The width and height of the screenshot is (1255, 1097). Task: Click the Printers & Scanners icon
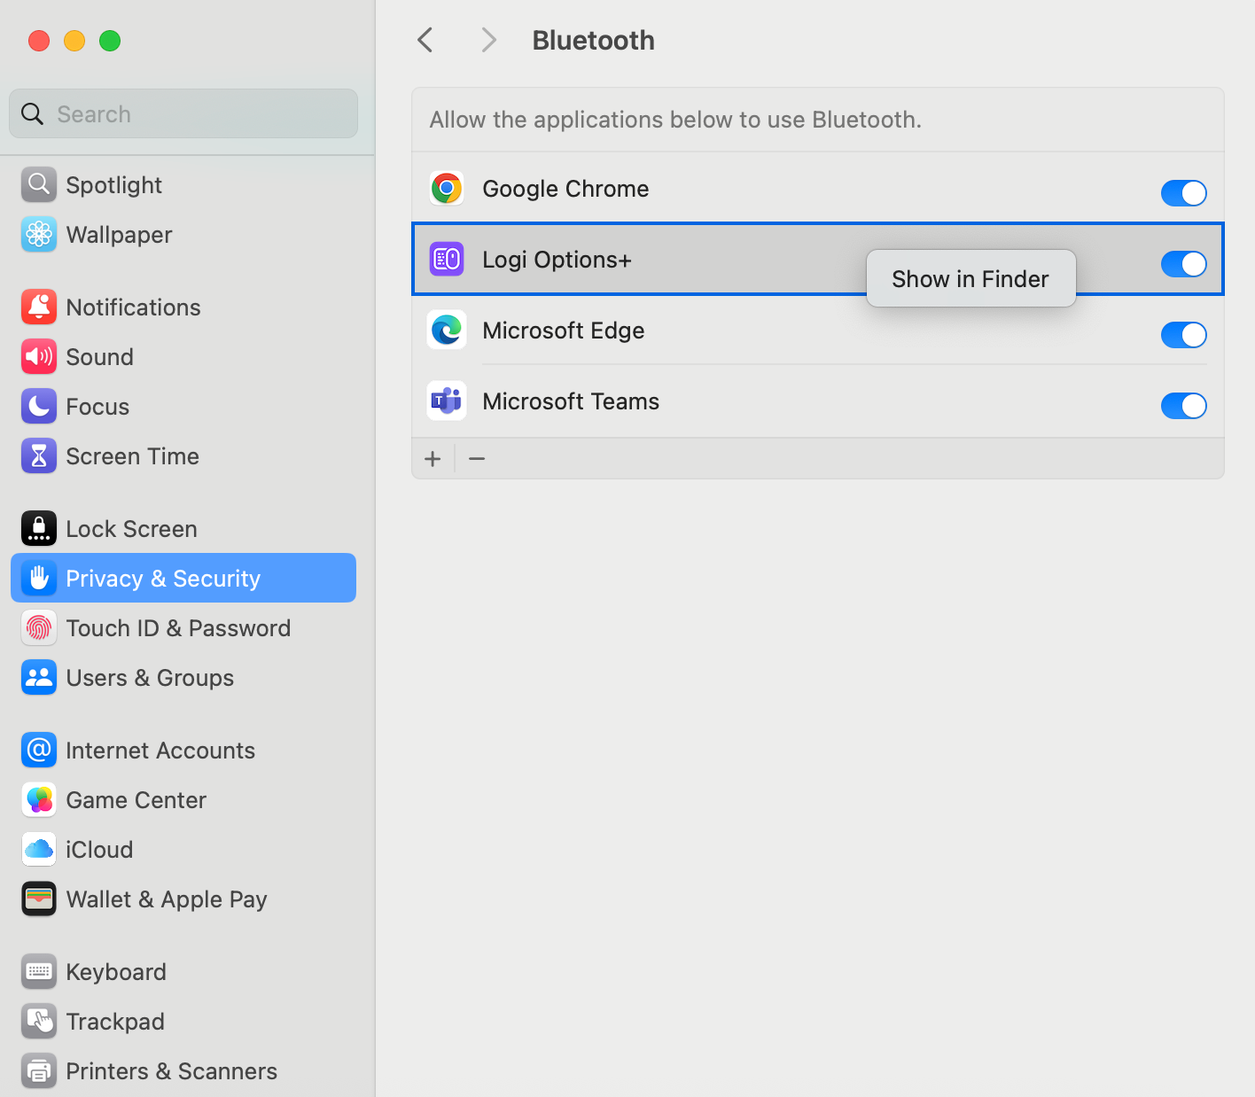point(39,1070)
